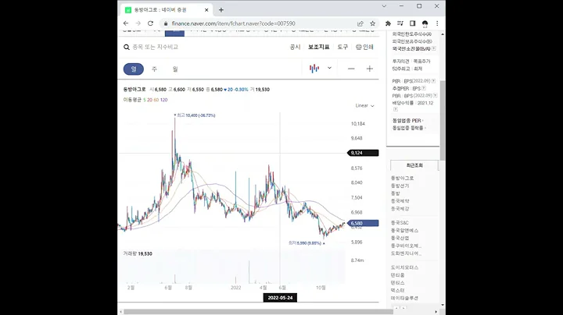Open the 동일업종 PER link

407,121
